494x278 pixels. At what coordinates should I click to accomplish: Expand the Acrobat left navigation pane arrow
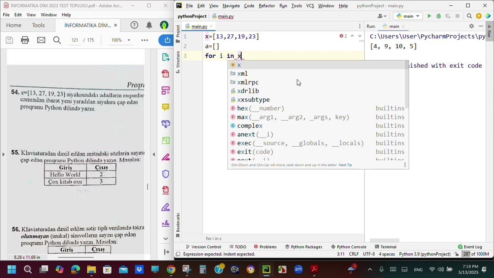[x=3, y=154]
